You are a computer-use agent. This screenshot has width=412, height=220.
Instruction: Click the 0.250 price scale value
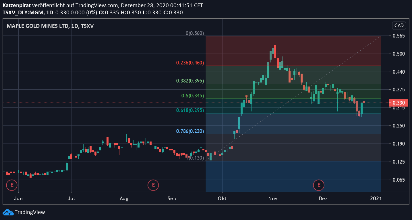399,126
